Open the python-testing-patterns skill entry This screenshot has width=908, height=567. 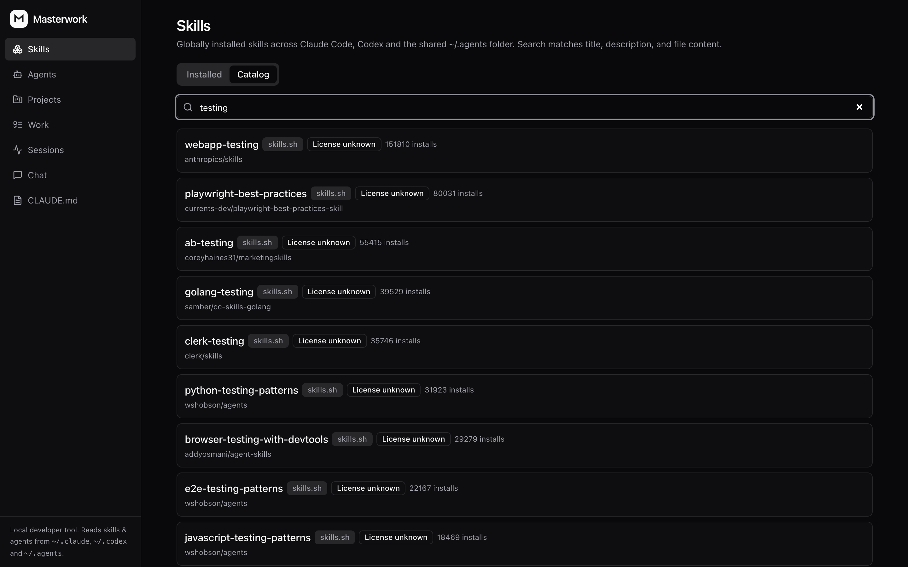(525, 396)
